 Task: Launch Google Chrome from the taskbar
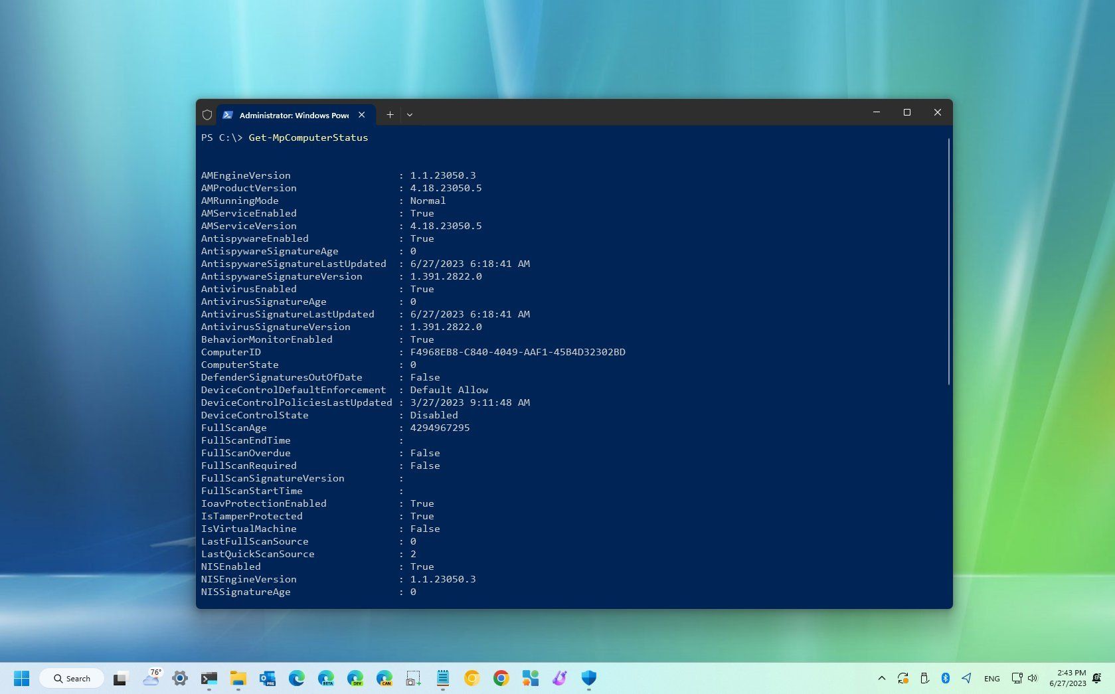coord(500,678)
